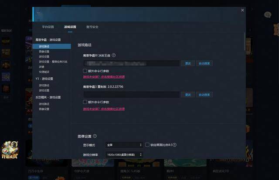Select 游戏路径 under 魔兽争霸 section
The width and height of the screenshot is (279, 180).
[51, 47]
